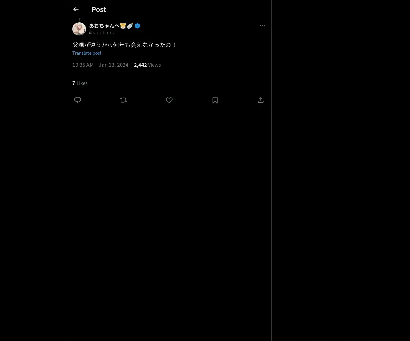Click the Japanese post text
Image resolution: width=410 pixels, height=341 pixels.
[x=124, y=45]
